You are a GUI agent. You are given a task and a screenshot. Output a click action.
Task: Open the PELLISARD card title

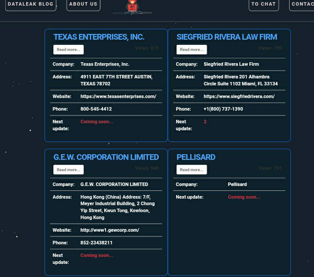click(x=196, y=157)
